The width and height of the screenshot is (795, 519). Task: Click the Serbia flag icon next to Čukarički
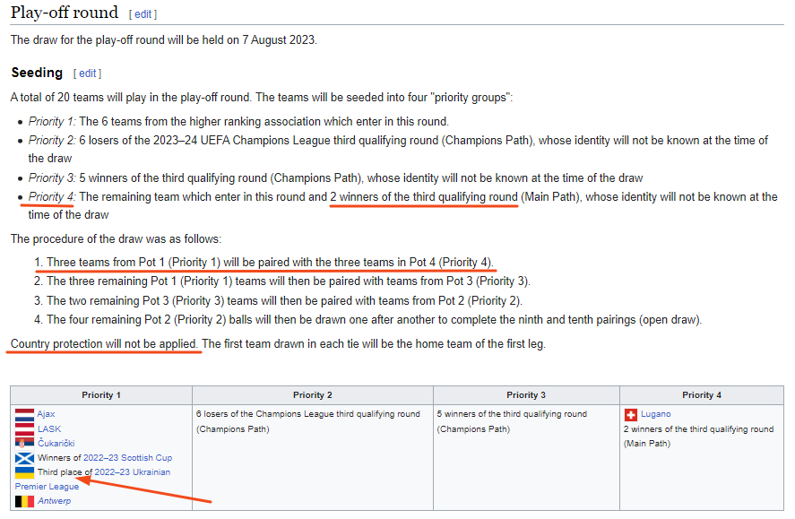[x=24, y=444]
